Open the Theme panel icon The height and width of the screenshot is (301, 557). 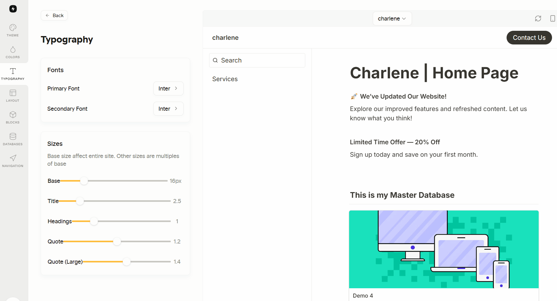(13, 30)
